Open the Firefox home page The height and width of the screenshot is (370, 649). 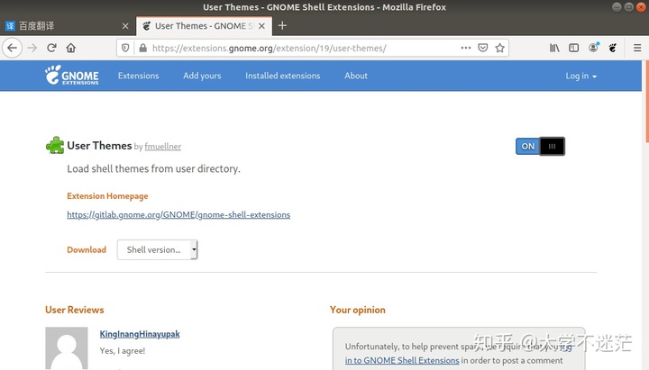pos(71,48)
